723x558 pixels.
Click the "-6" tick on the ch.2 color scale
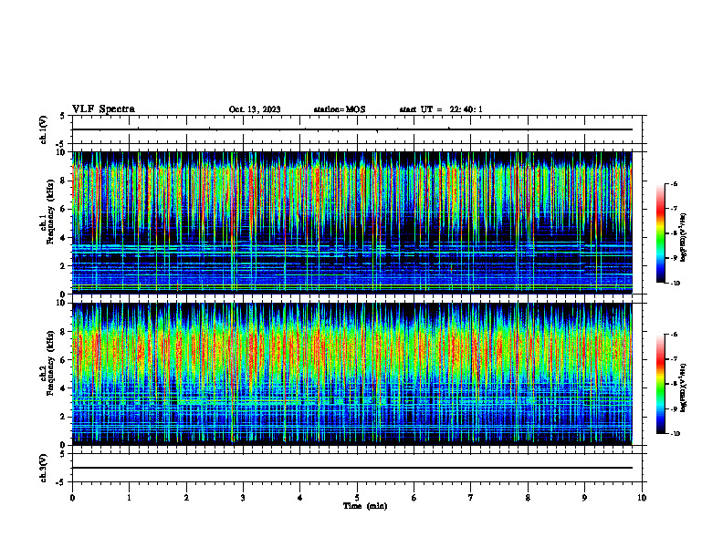(x=674, y=335)
